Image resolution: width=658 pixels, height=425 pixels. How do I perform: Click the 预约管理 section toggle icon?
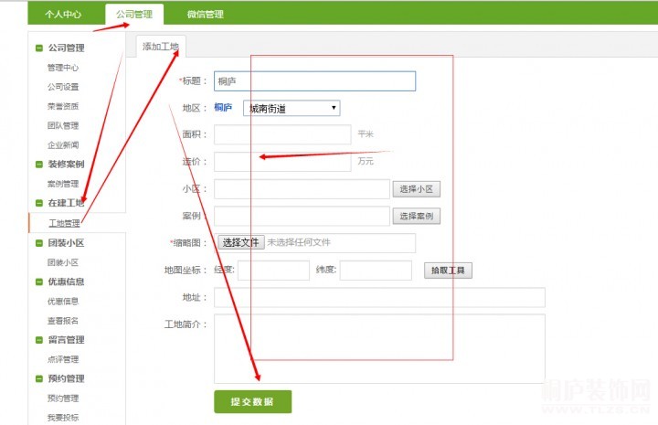coord(38,378)
